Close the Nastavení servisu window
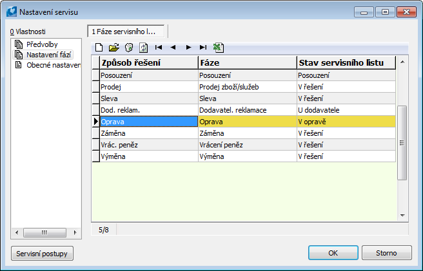423x271 pixels. click(406, 12)
